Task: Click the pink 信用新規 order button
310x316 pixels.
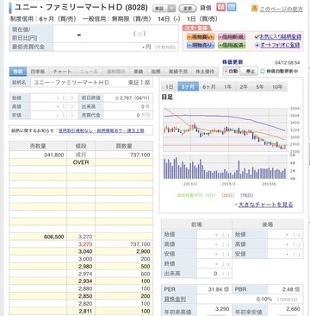Action: click(232, 36)
